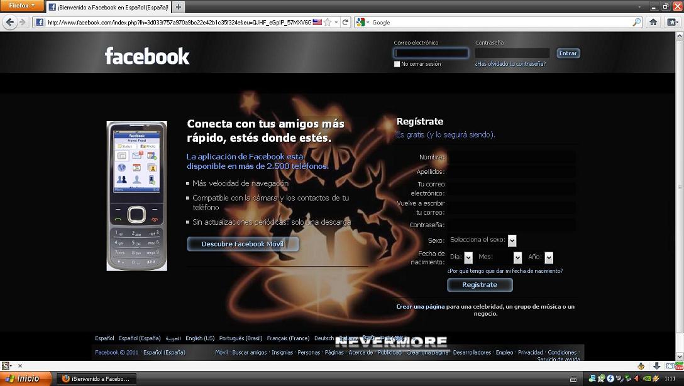The height and width of the screenshot is (386, 684).
Task: Click the Facebook favicon in the address bar
Action: coord(39,22)
